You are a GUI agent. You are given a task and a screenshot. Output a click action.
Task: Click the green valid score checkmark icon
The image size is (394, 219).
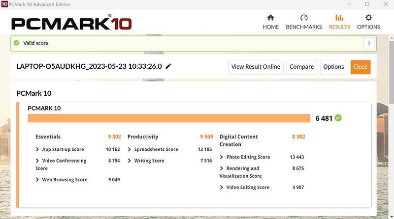coord(17,43)
